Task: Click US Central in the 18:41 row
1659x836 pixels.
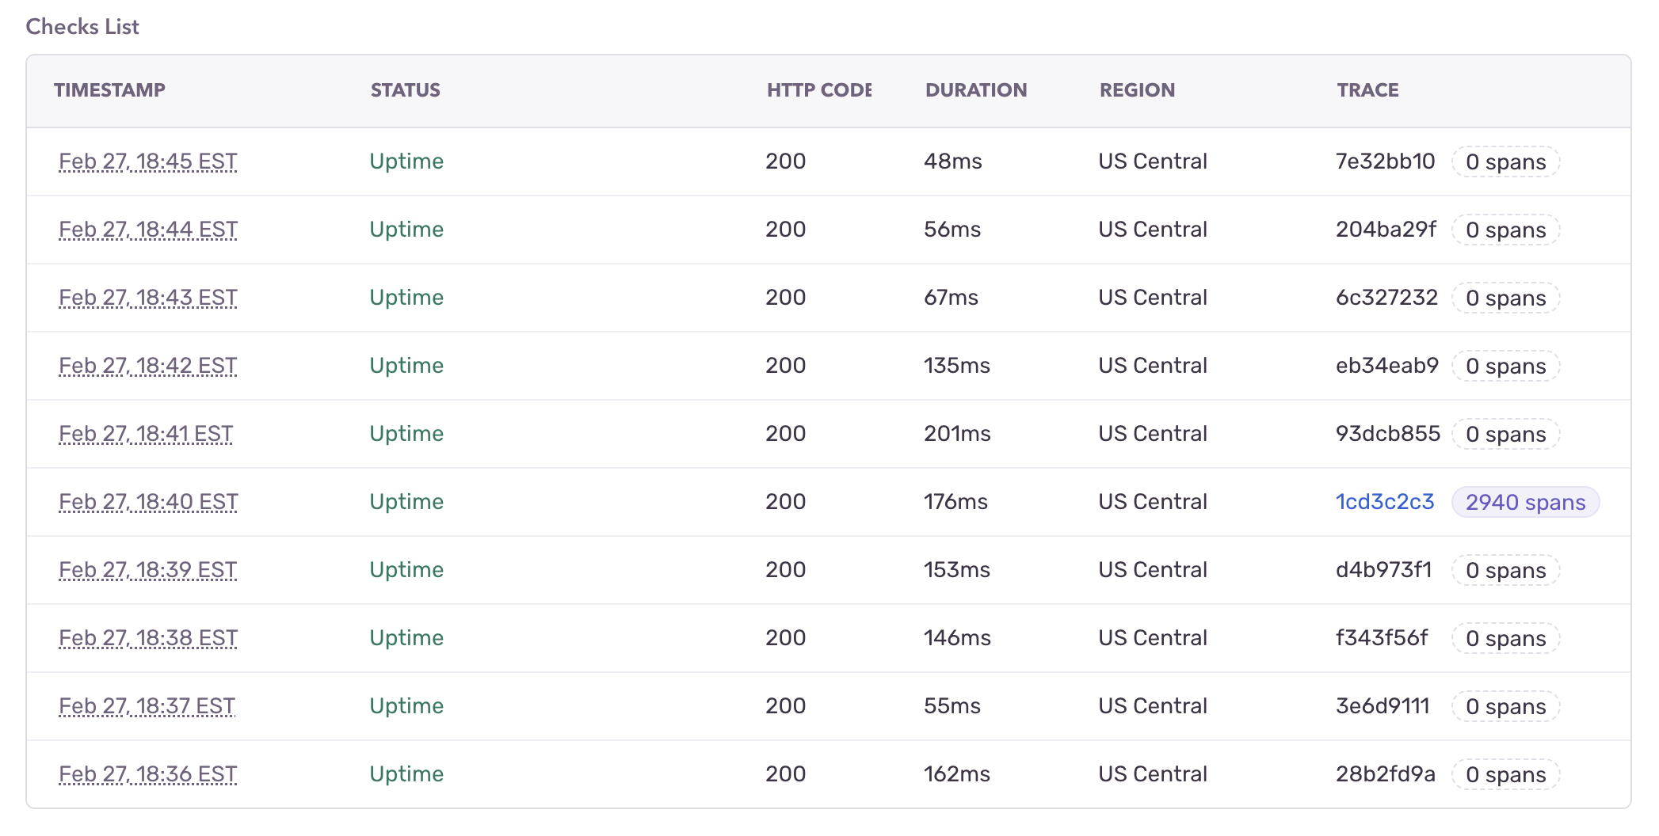Action: [x=1153, y=434]
